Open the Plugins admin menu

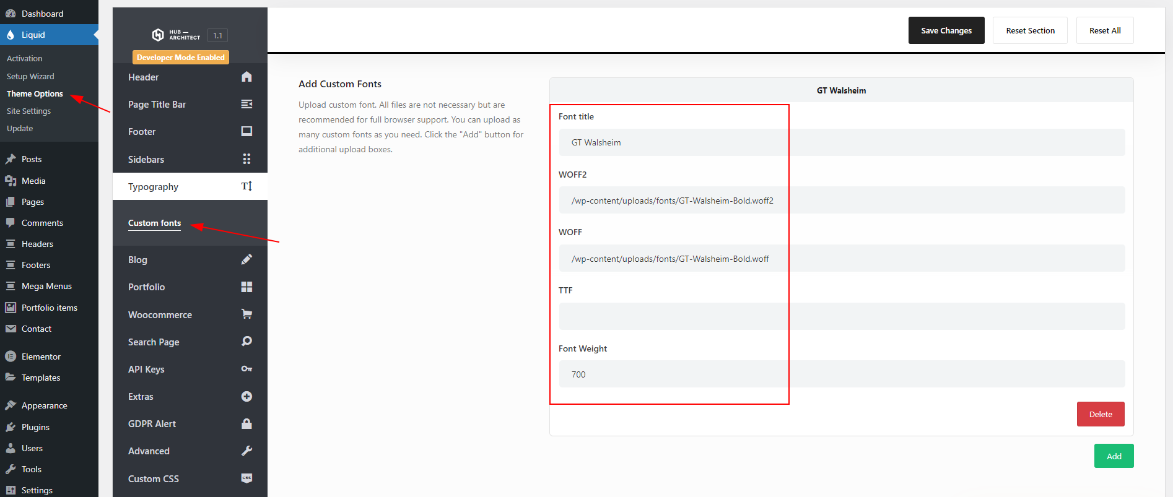[x=35, y=427]
